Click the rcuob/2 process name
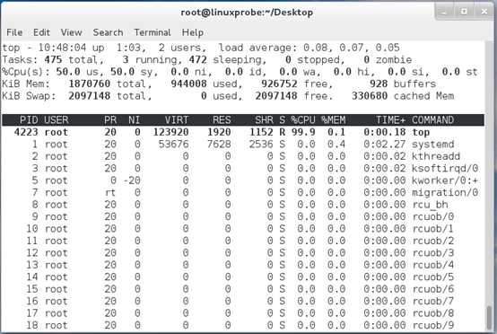Viewport: 497px width, 334px height. pos(432,241)
